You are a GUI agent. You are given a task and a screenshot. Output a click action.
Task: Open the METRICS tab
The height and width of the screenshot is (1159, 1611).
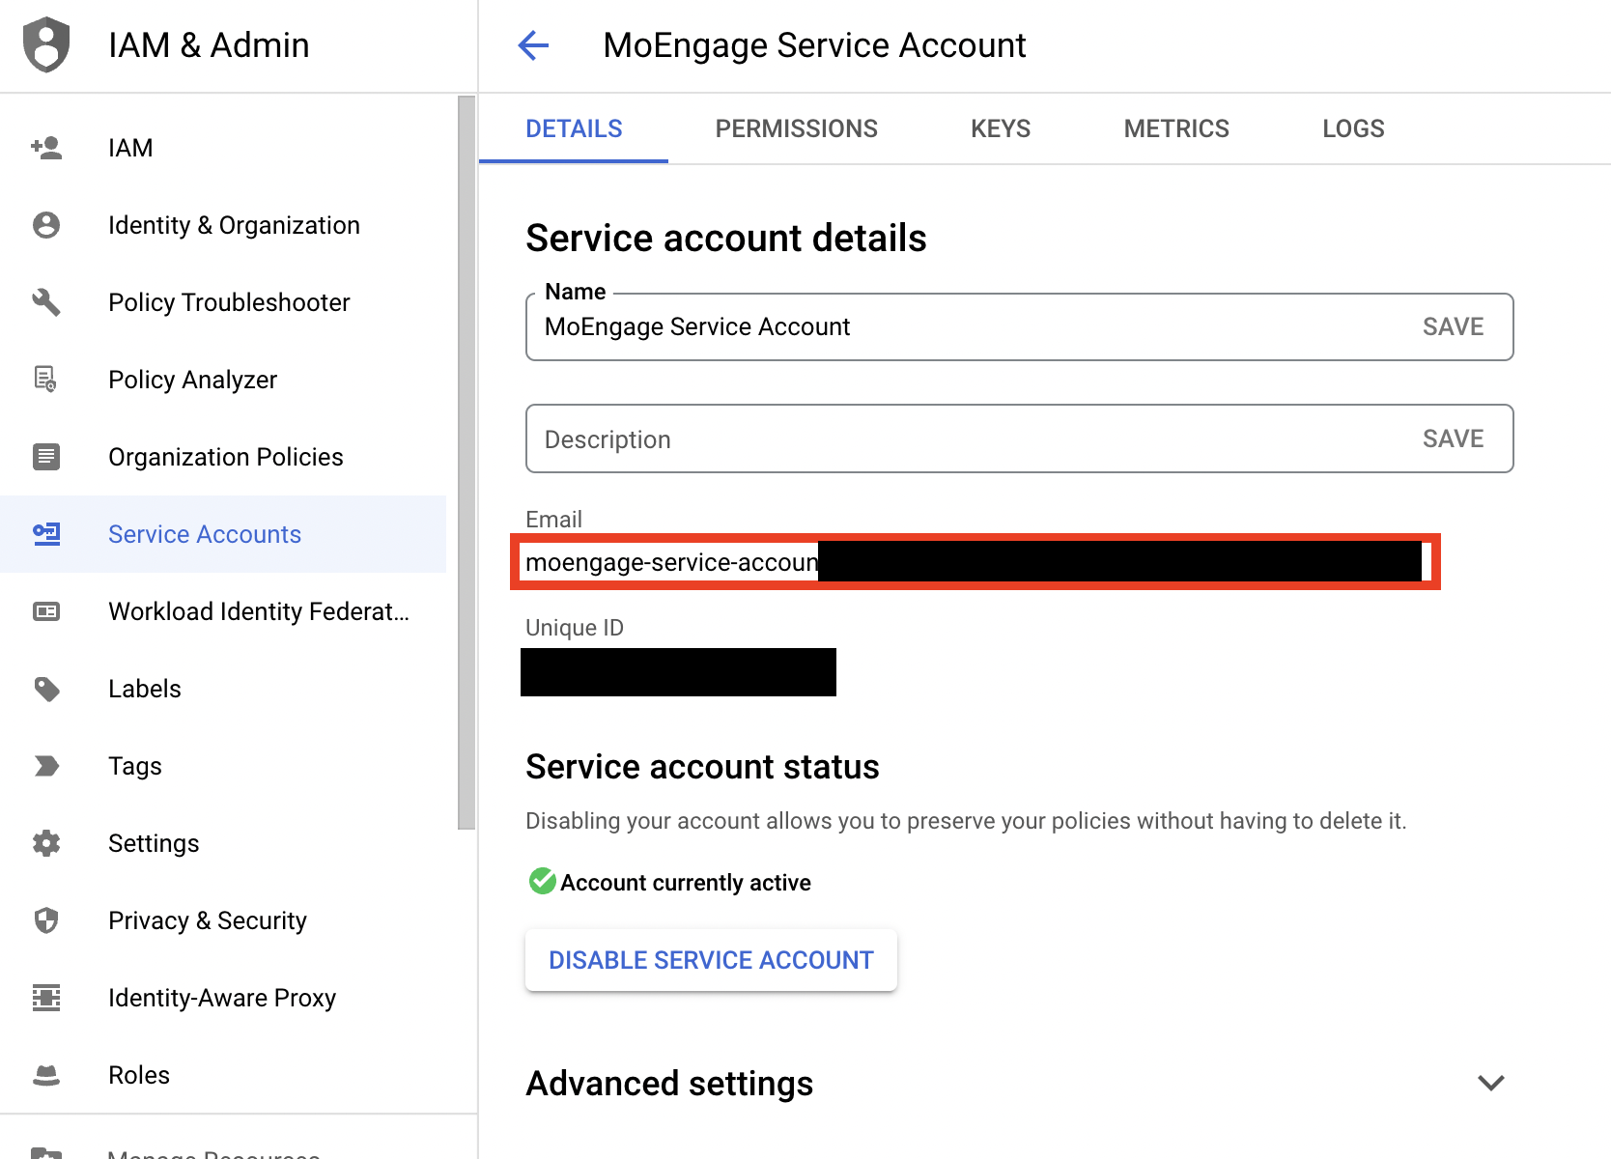tap(1176, 128)
